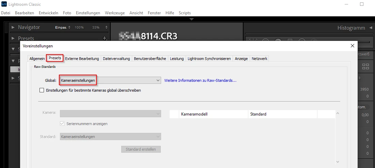
Task: Select the Presets tab in Voreinstellungen
Action: [55, 58]
